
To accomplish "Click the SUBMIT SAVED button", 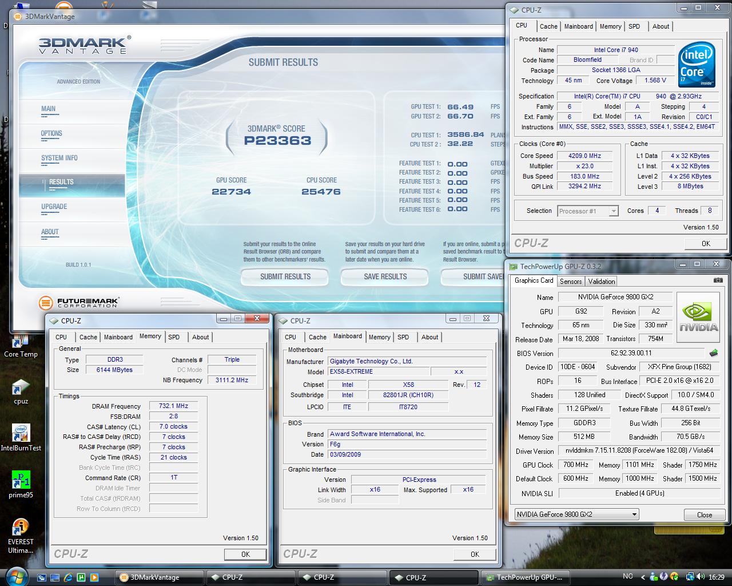I will [474, 276].
